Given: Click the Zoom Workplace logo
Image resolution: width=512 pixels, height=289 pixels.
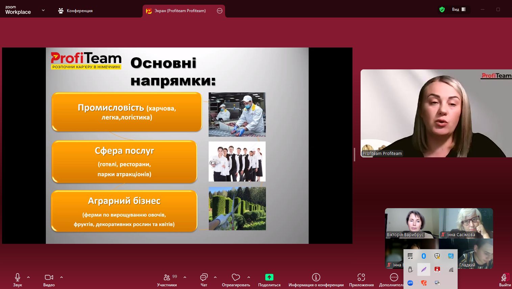Looking at the screenshot, I should pyautogui.click(x=18, y=10).
